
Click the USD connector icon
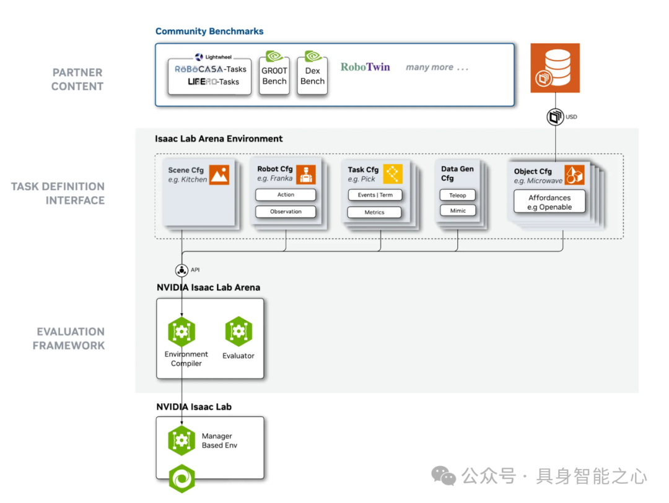click(555, 116)
